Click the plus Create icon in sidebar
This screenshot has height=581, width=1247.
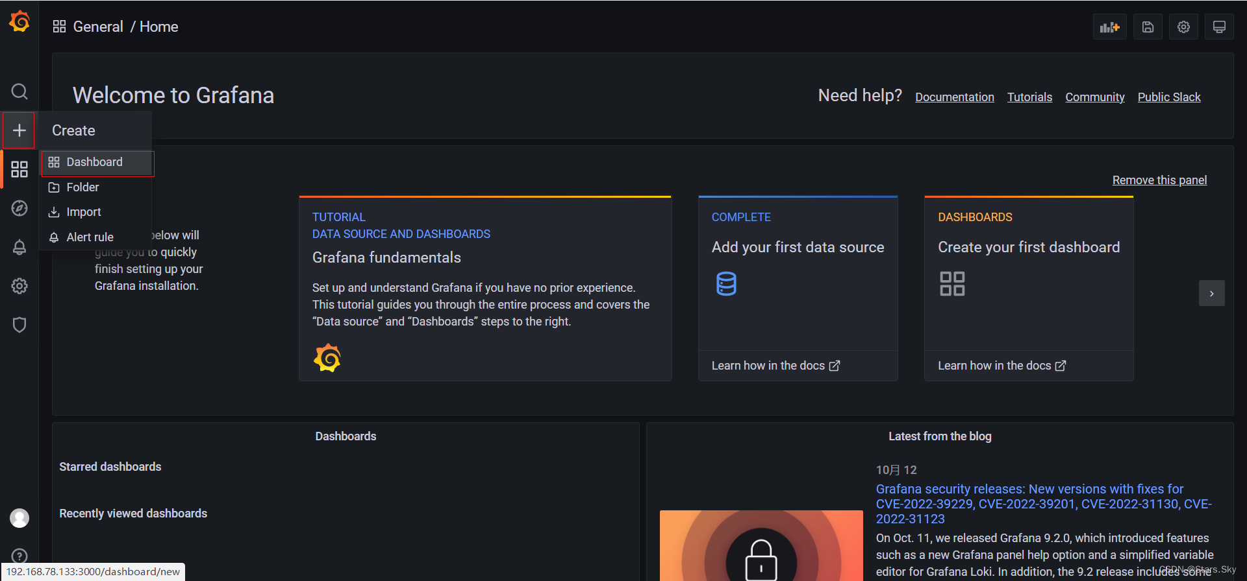coord(19,130)
